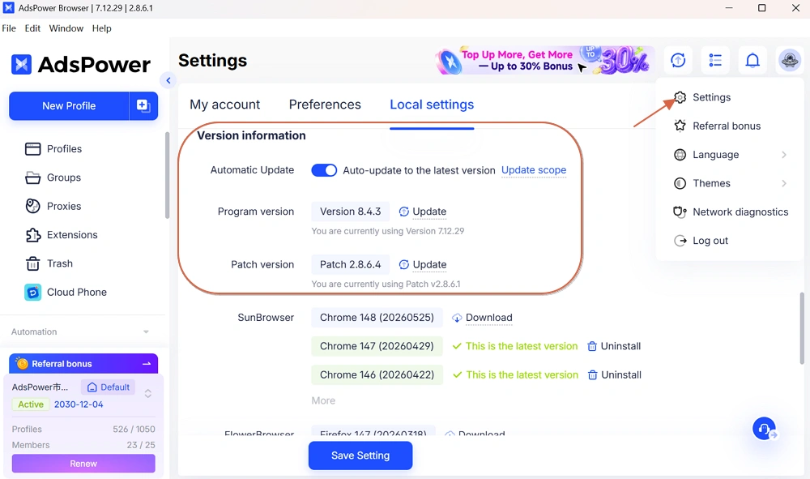The image size is (810, 479).
Task: Open batch create icon beside New Profile
Action: (x=143, y=106)
